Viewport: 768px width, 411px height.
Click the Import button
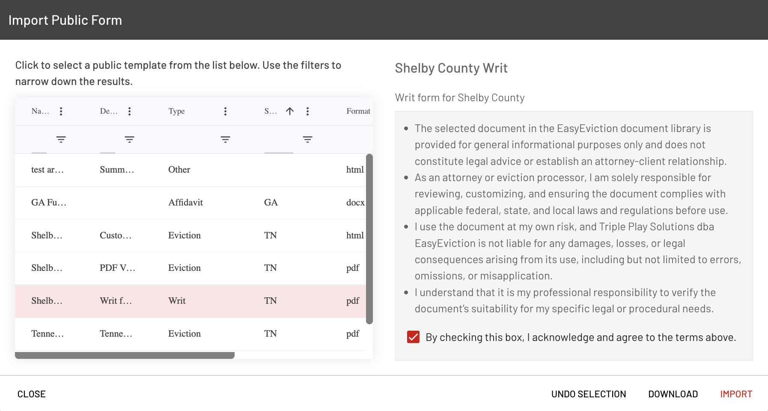pyautogui.click(x=736, y=394)
